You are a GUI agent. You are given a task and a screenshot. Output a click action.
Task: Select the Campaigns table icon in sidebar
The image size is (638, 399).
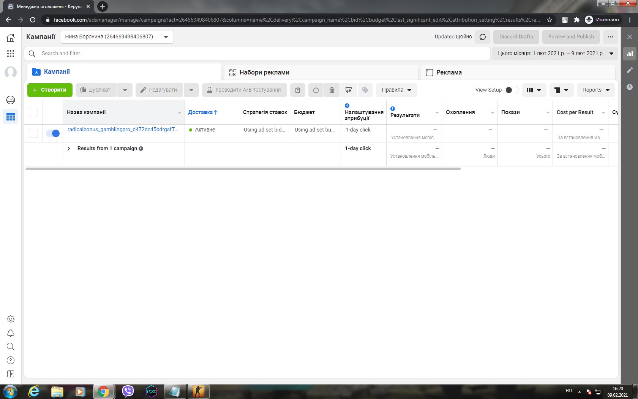pyautogui.click(x=11, y=117)
